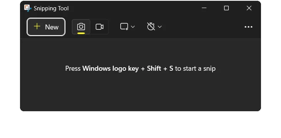Minimize the Snipping Tool window
The width and height of the screenshot is (281, 138).
pos(204,8)
